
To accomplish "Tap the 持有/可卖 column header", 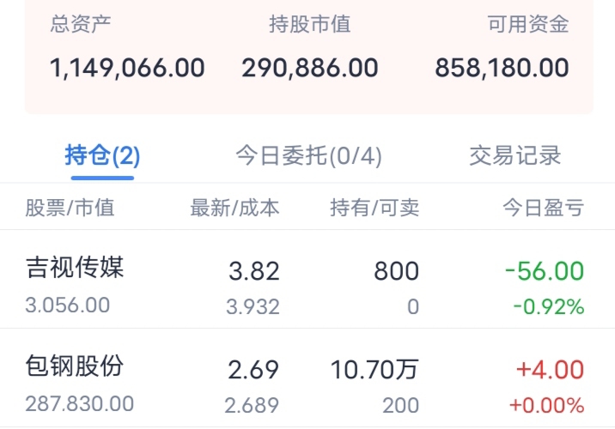I will (x=374, y=208).
